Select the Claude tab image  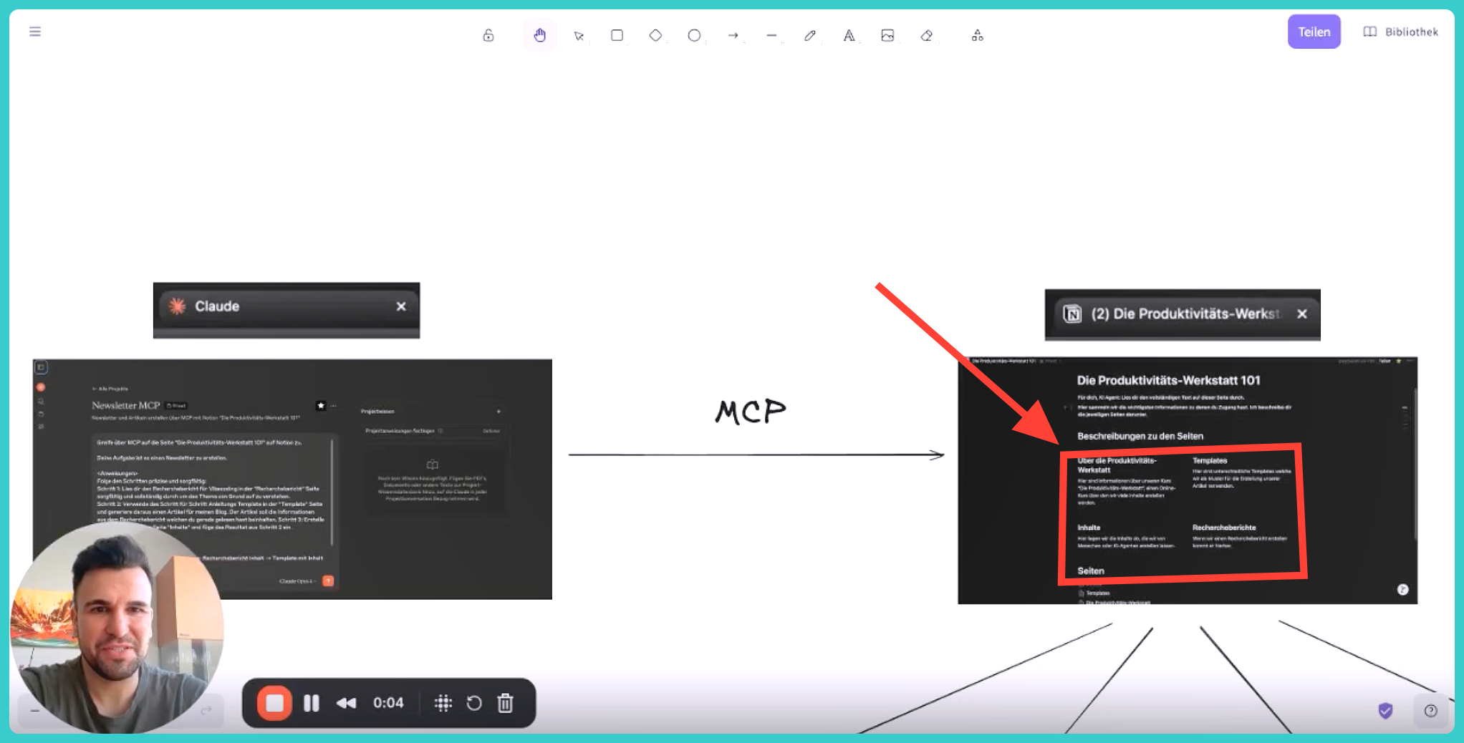click(x=286, y=310)
